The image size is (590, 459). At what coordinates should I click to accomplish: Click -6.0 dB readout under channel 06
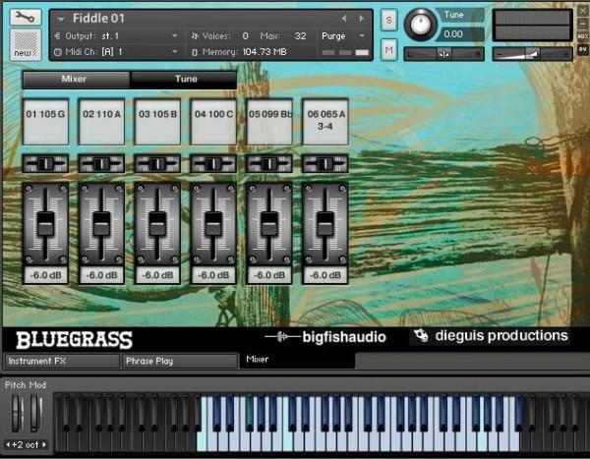pyautogui.click(x=325, y=275)
